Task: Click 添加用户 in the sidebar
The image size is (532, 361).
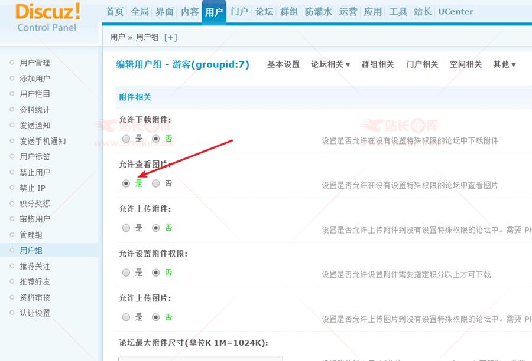Action: (x=35, y=78)
